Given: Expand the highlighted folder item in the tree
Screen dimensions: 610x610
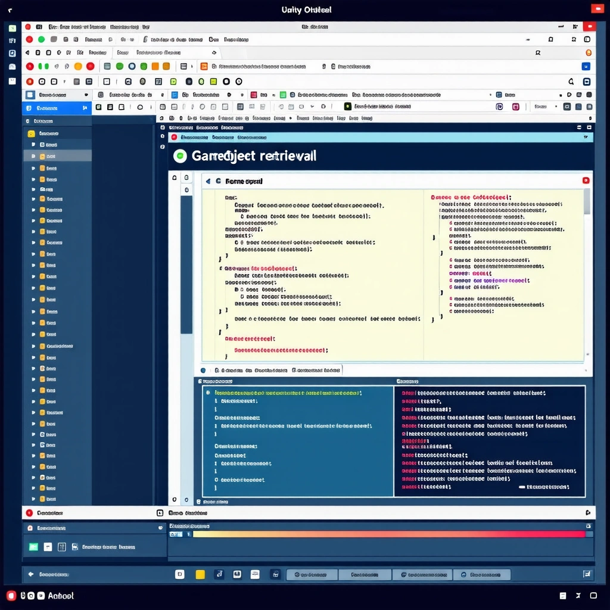Looking at the screenshot, I should [33, 156].
